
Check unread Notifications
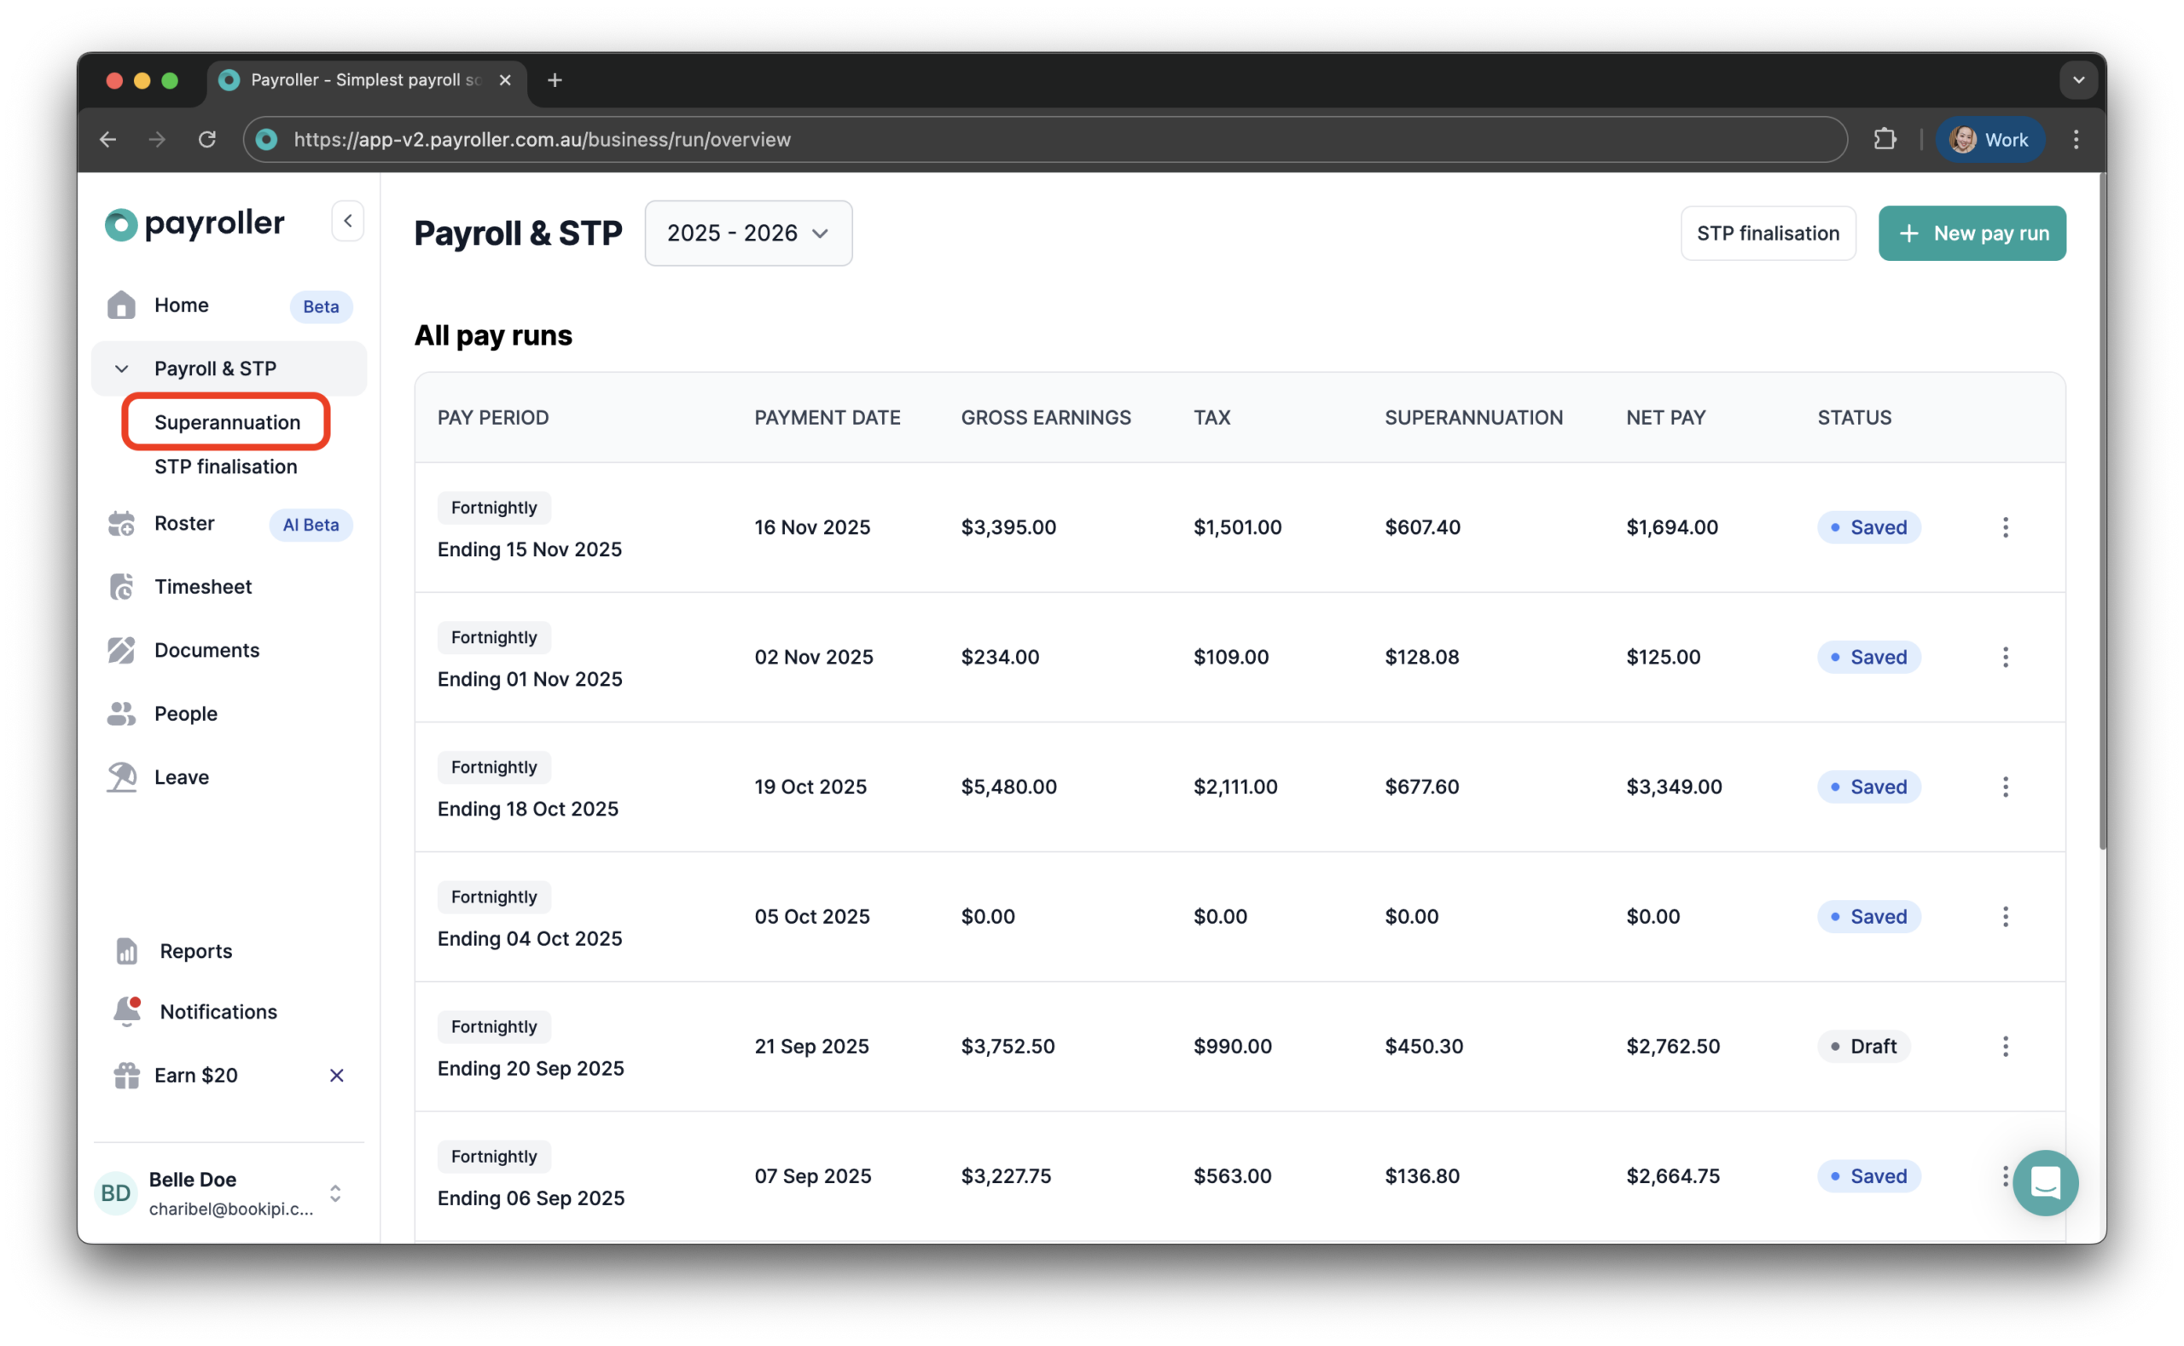(218, 1012)
